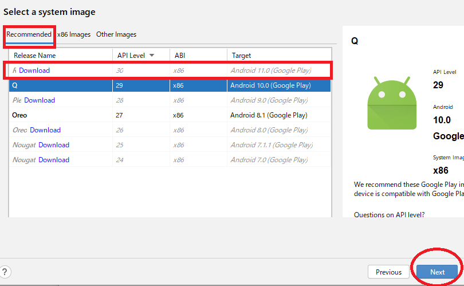This screenshot has width=464, height=286.
Task: Switch to the Recommended tab
Action: point(29,34)
